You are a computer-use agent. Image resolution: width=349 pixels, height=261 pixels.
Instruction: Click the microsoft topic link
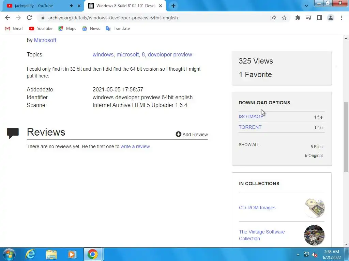click(x=128, y=55)
